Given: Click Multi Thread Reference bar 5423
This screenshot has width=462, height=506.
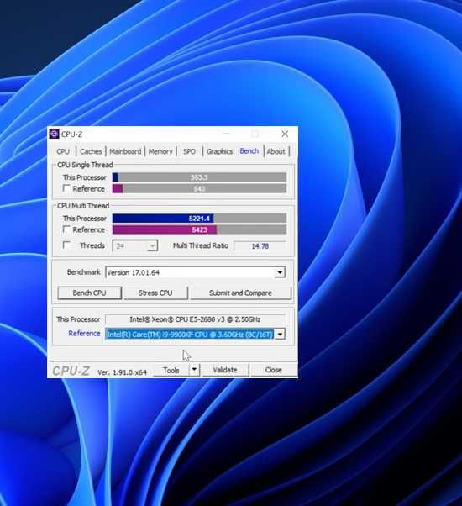Looking at the screenshot, I should click(x=199, y=229).
